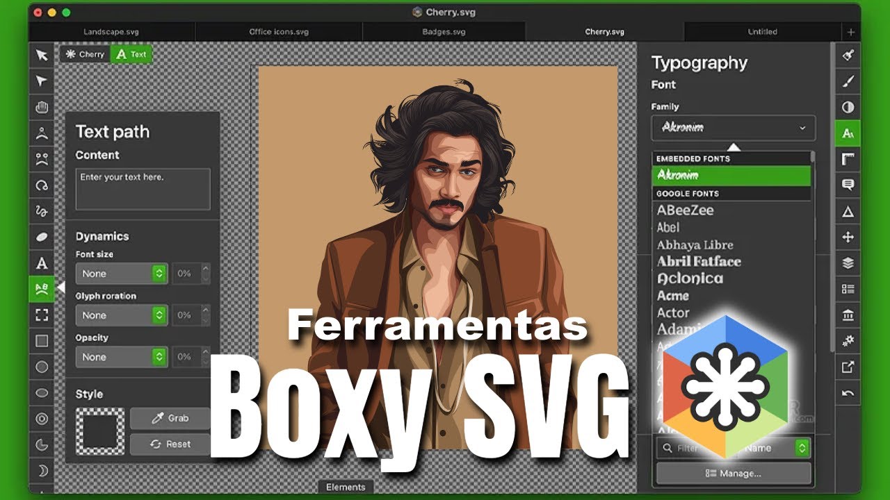Open the Glyph rotation None dropdown

click(x=122, y=315)
